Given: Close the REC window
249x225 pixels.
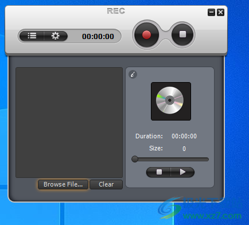Looking at the screenshot, I should pos(220,13).
